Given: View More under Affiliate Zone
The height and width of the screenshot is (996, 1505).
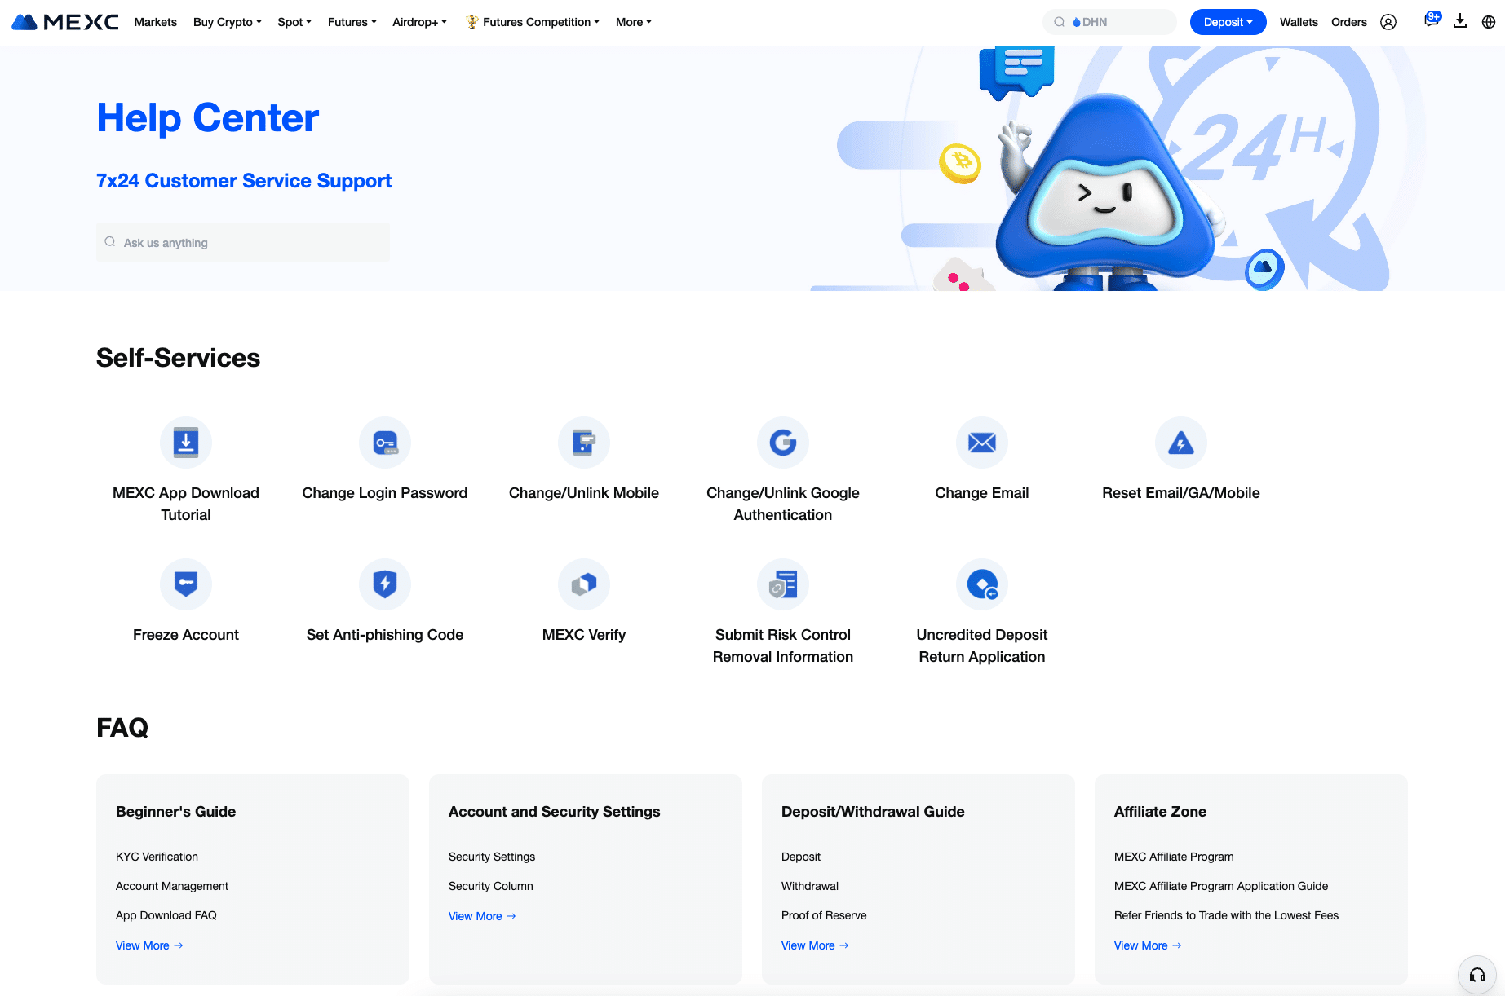Looking at the screenshot, I should [x=1148, y=945].
